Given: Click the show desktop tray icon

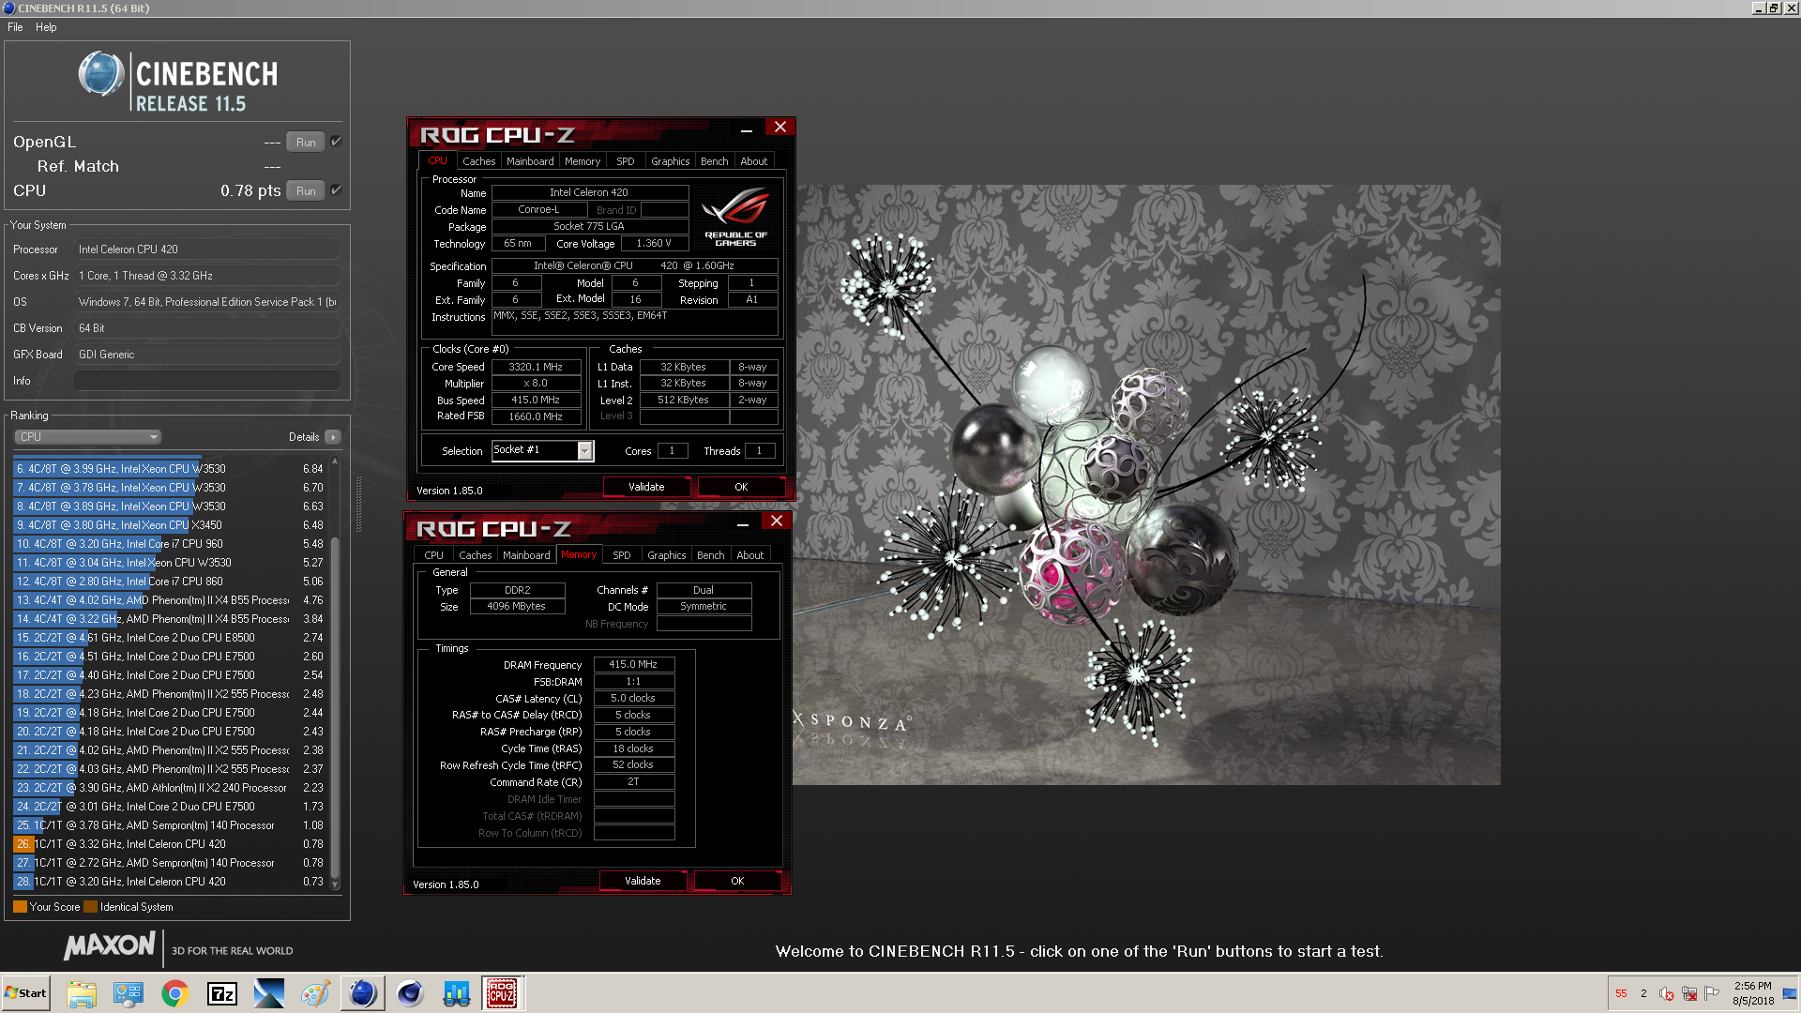Looking at the screenshot, I should (x=1790, y=993).
